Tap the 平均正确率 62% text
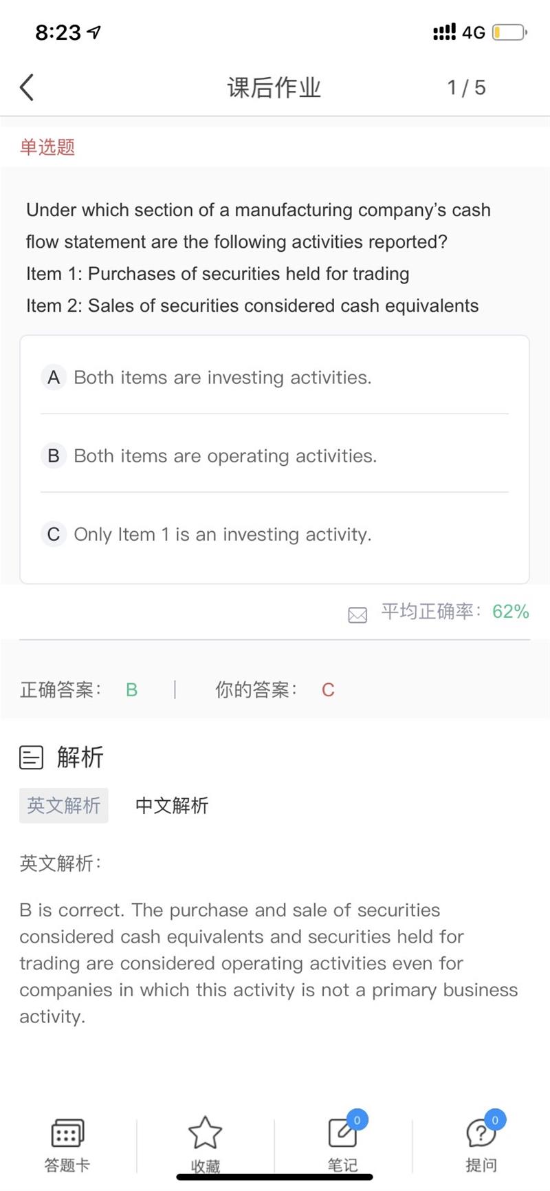 (455, 612)
